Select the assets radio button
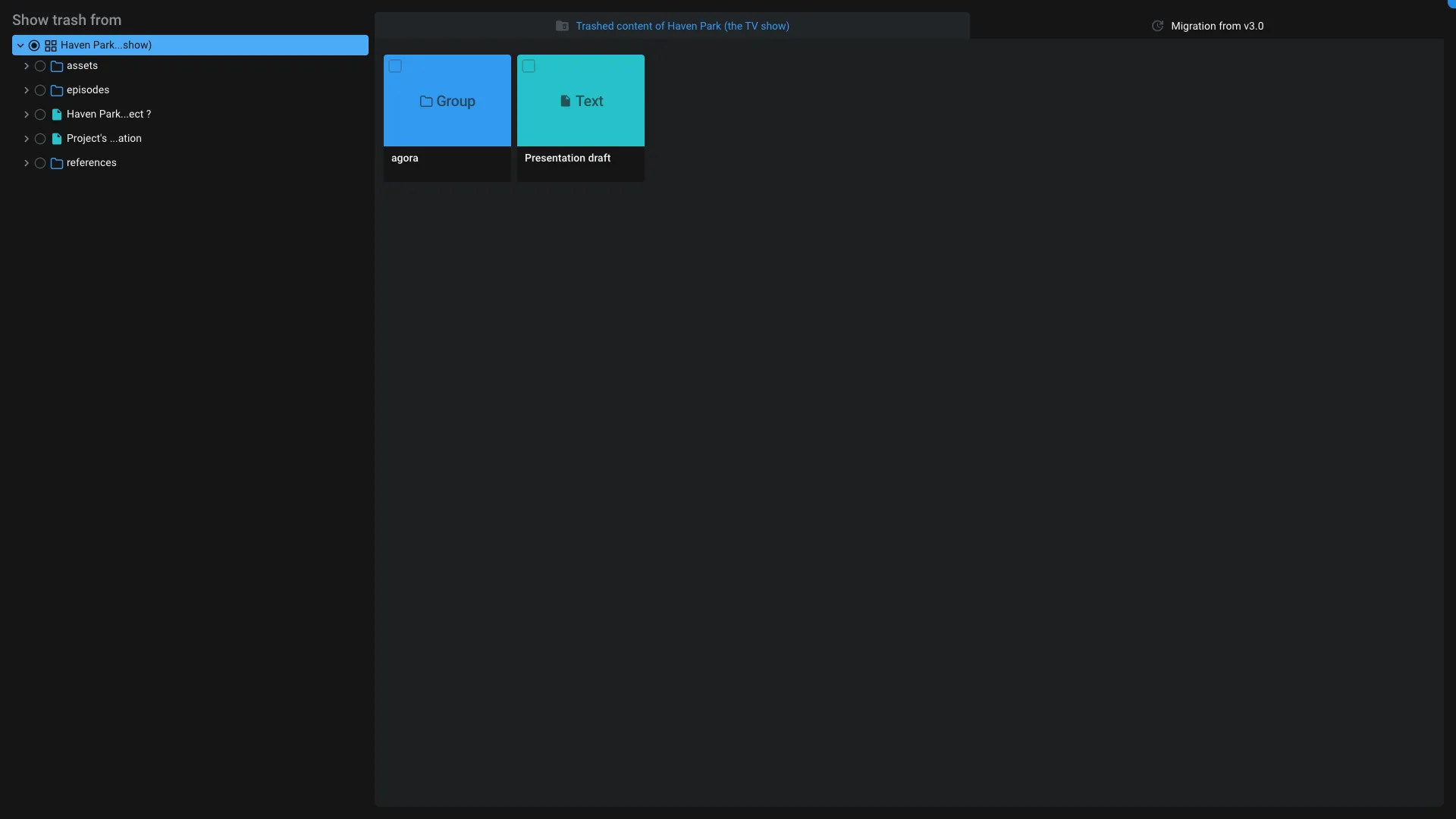 pos(40,66)
